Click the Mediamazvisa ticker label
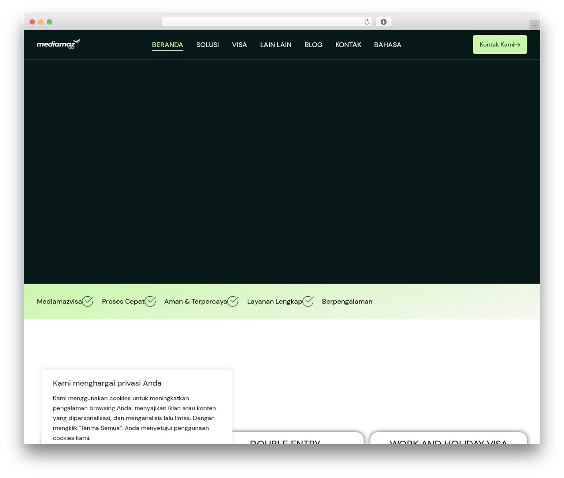This screenshot has width=564, height=478. (x=59, y=302)
